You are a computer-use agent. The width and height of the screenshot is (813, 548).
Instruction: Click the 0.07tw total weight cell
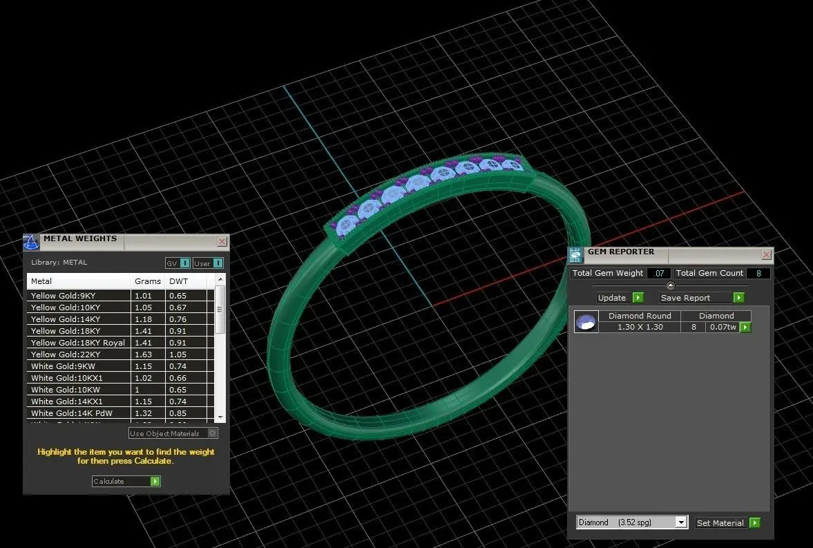(x=723, y=327)
